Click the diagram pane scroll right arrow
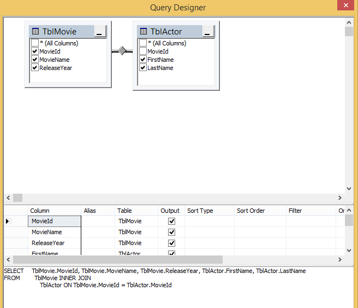358x308 pixels. (x=340, y=197)
